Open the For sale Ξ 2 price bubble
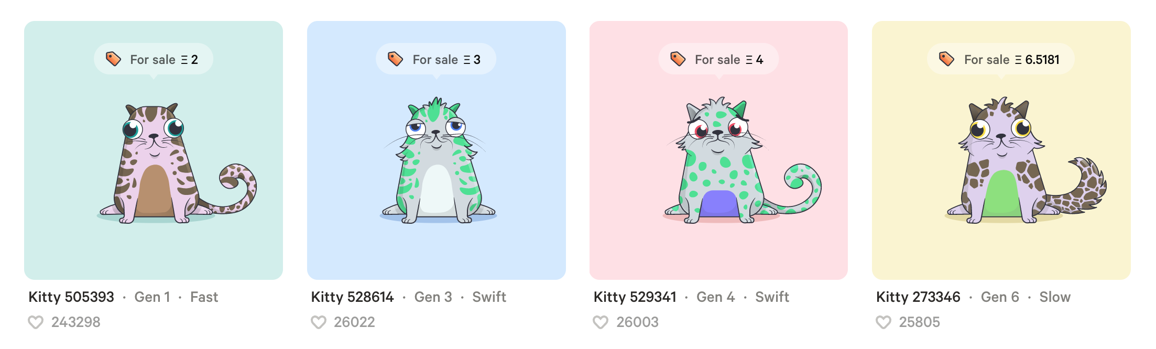The image size is (1156, 349). click(154, 59)
